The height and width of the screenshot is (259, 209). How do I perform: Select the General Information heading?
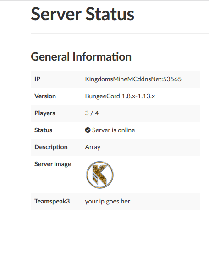point(81,56)
